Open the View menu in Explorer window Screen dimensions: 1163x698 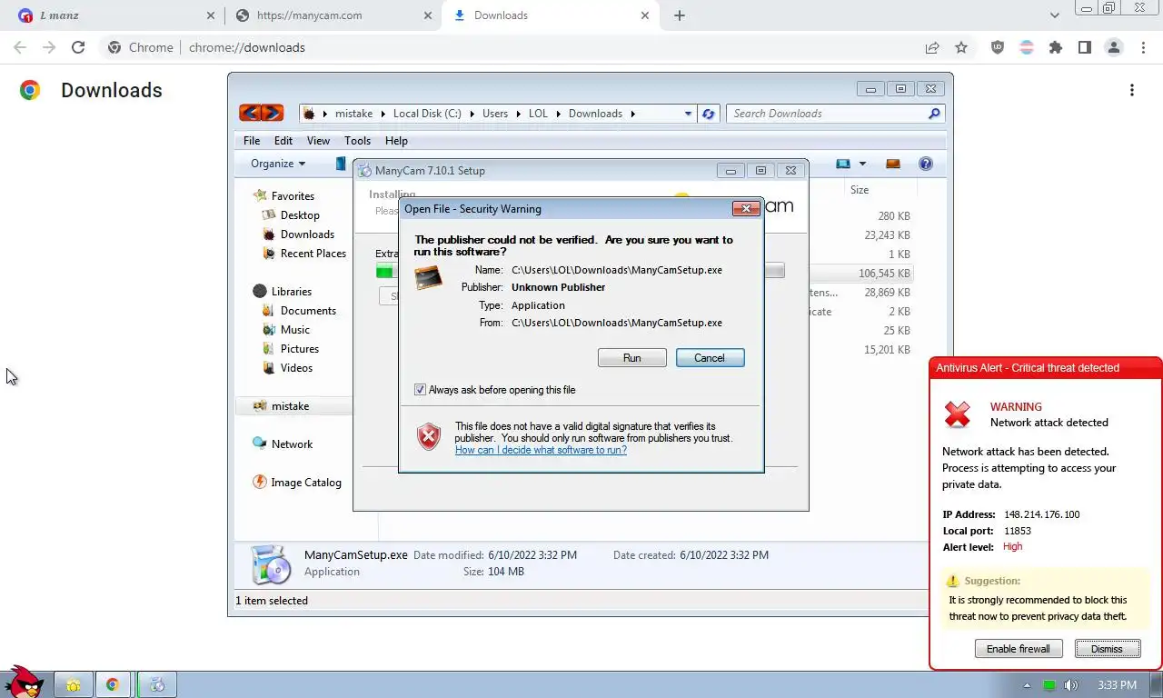(318, 141)
